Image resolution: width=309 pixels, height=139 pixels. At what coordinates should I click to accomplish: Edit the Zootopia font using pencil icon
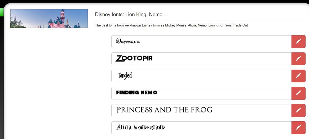(298, 59)
